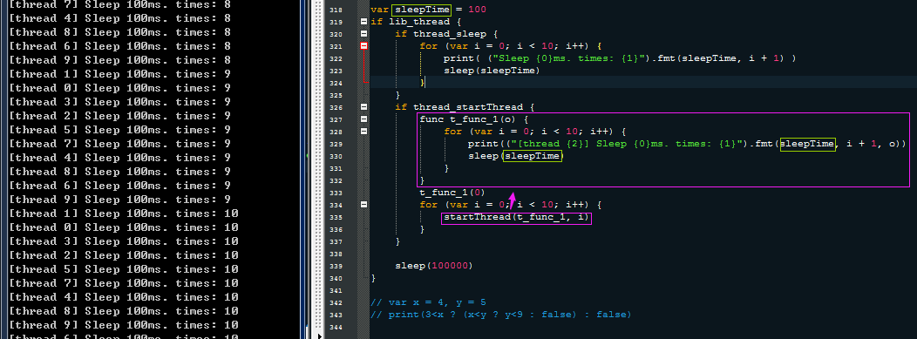Place the cursor on 'if lib_thread {'
Screen dimensions: 917x339
[416, 22]
